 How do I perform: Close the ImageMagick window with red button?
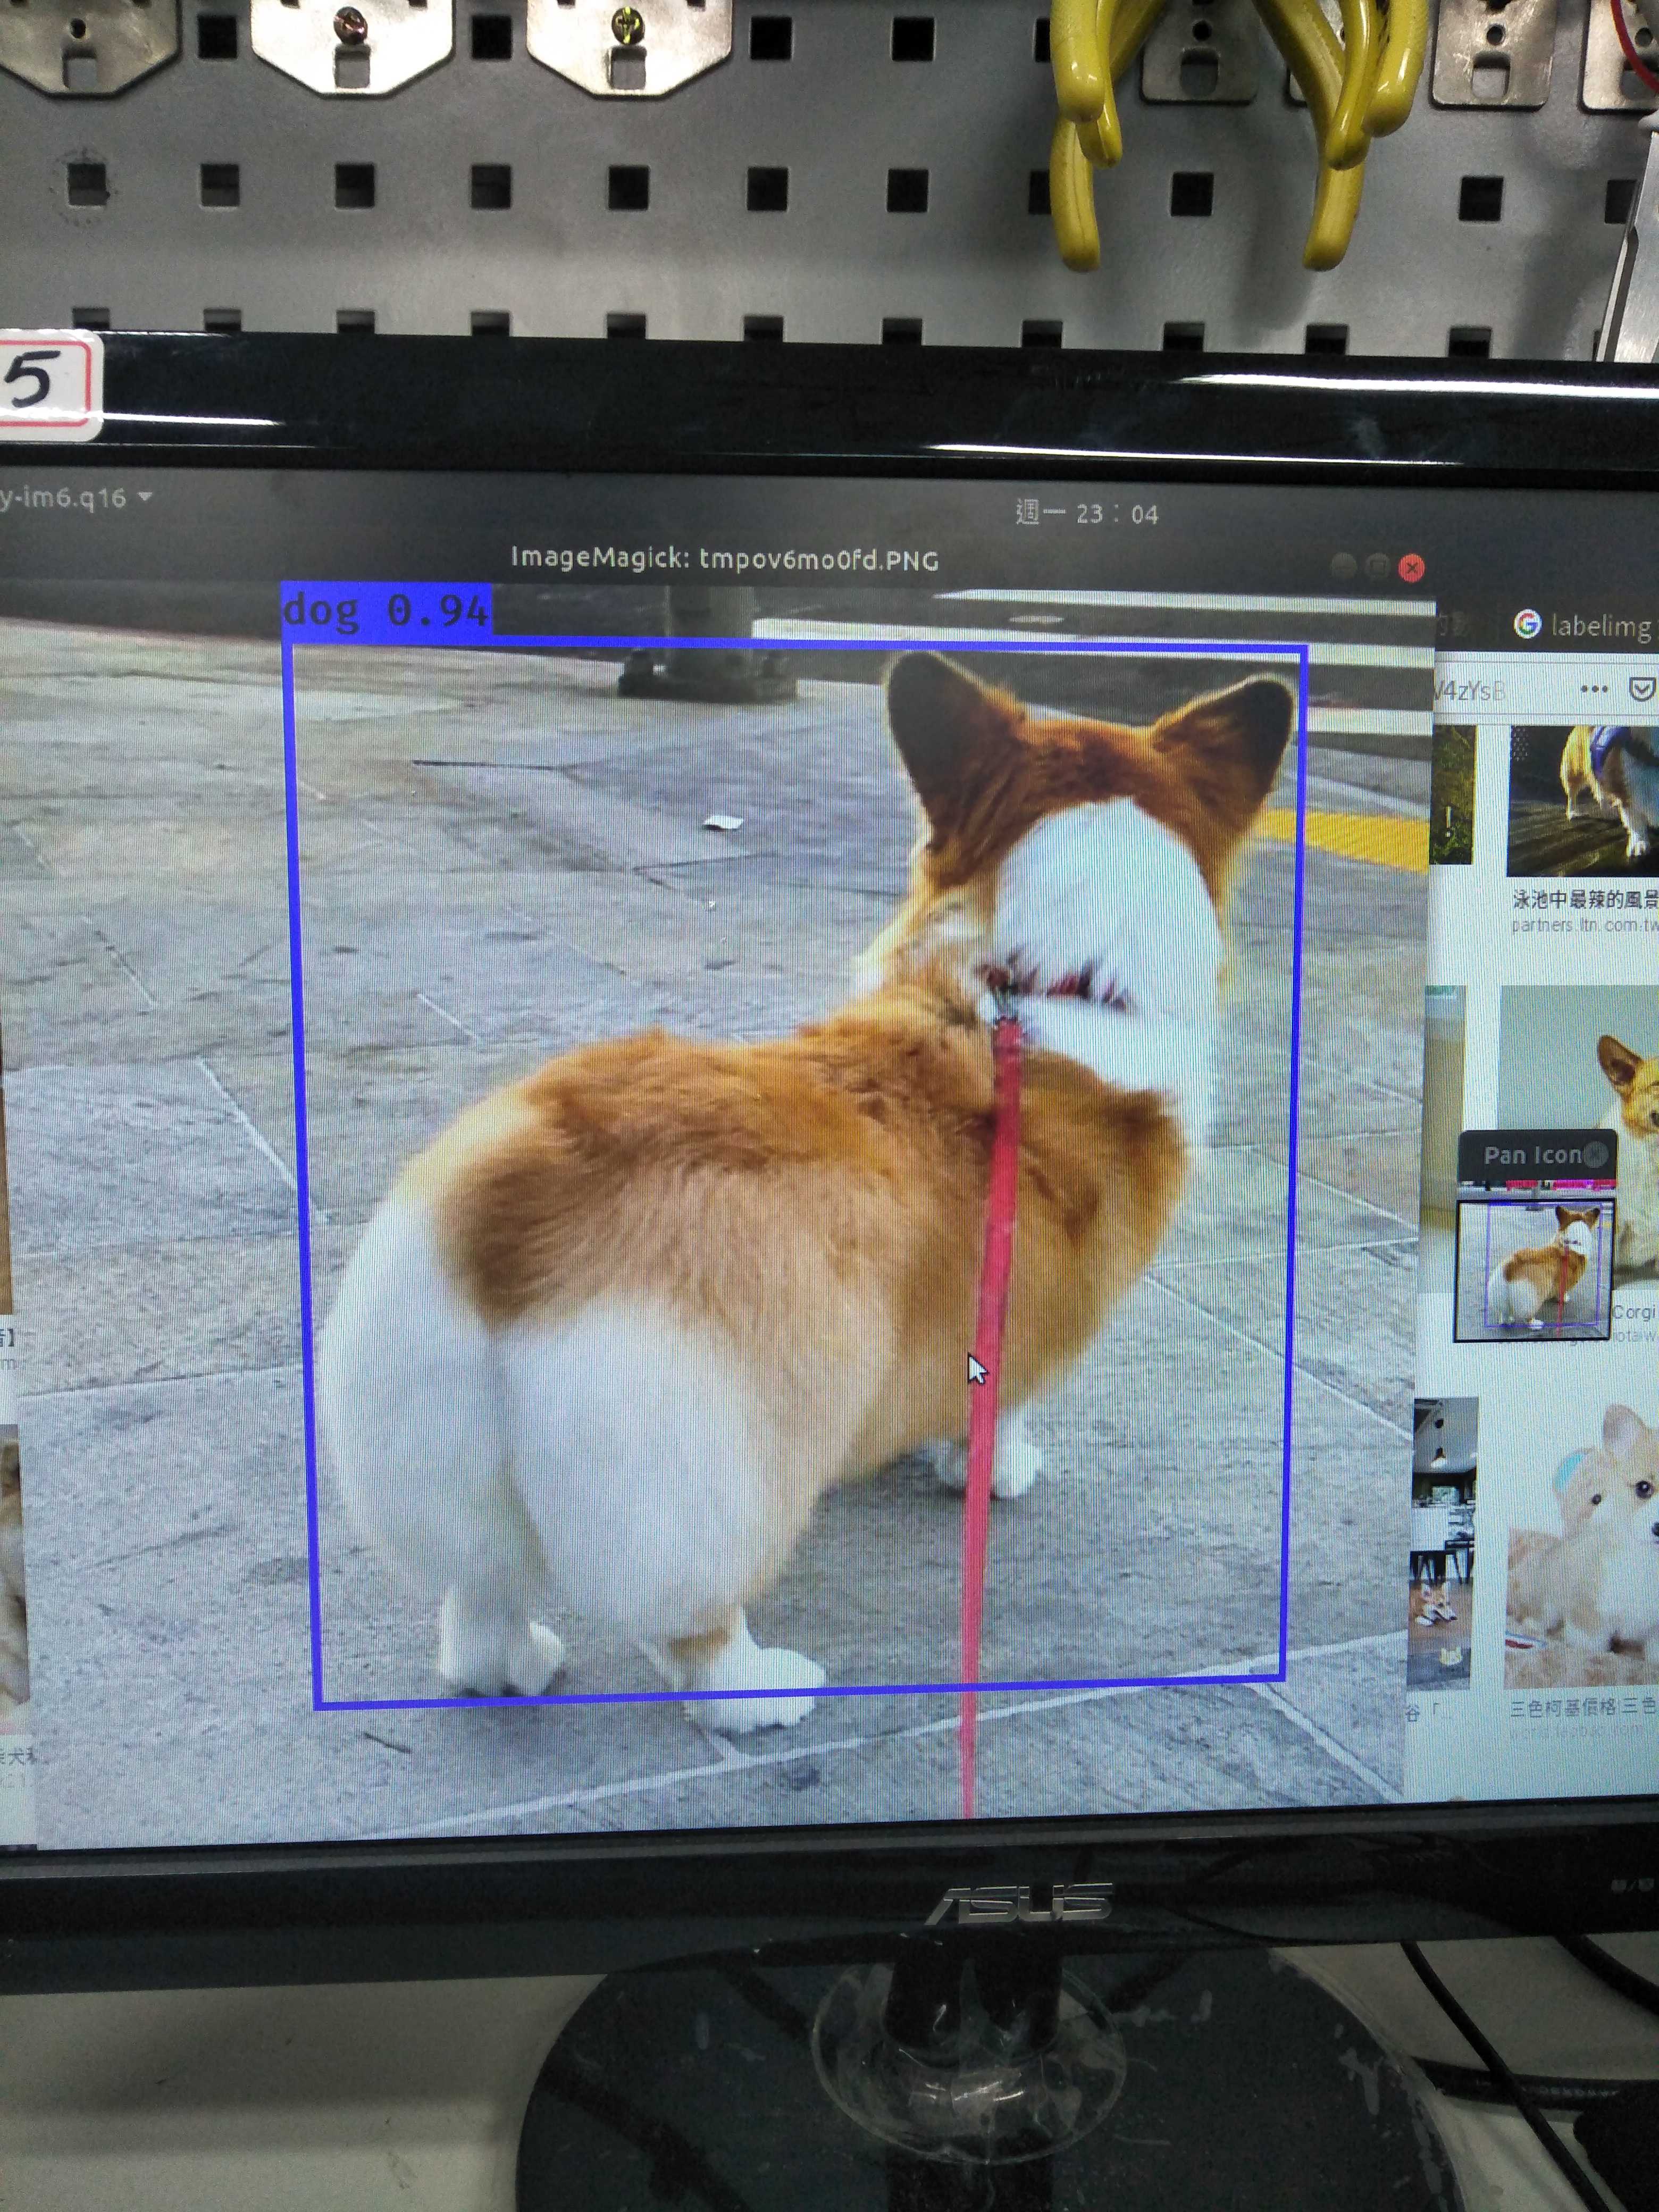coord(1411,568)
